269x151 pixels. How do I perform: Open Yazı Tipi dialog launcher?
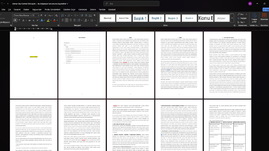(x=58, y=25)
